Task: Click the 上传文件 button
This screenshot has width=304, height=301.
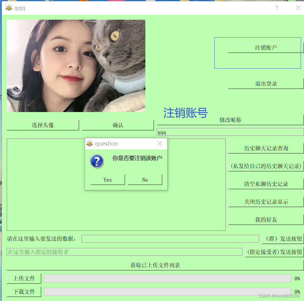Action: pos(24,279)
